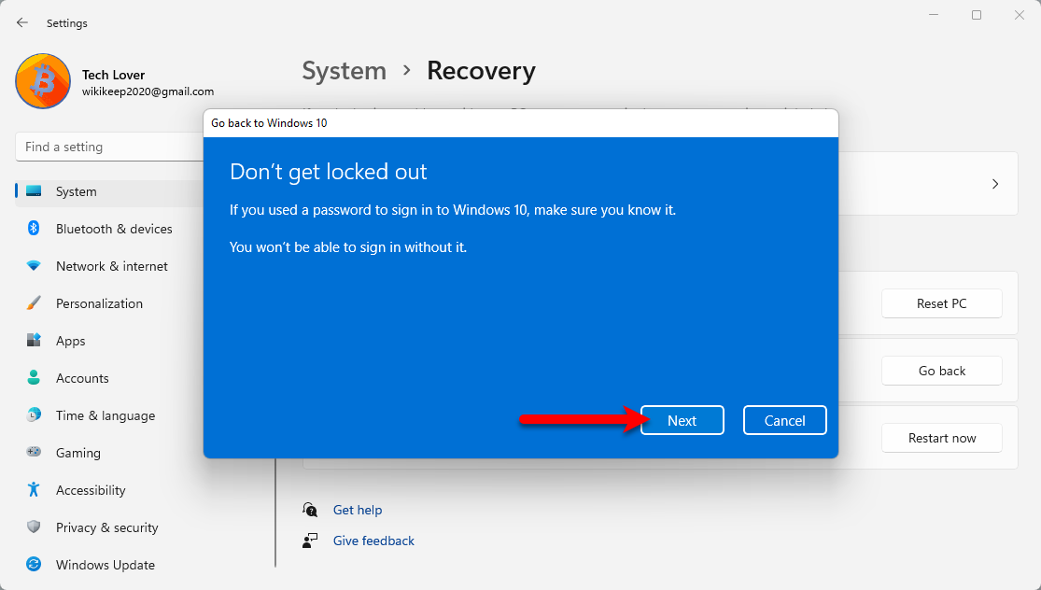Click the Accounts person icon in sidebar

(x=34, y=378)
